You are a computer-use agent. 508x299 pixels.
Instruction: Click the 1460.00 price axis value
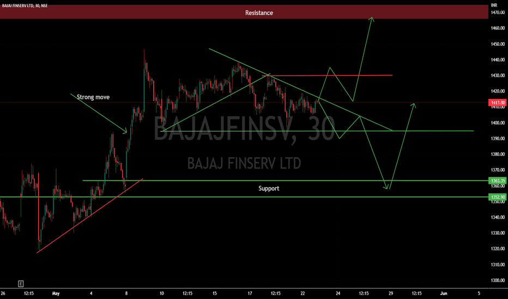pos(498,28)
